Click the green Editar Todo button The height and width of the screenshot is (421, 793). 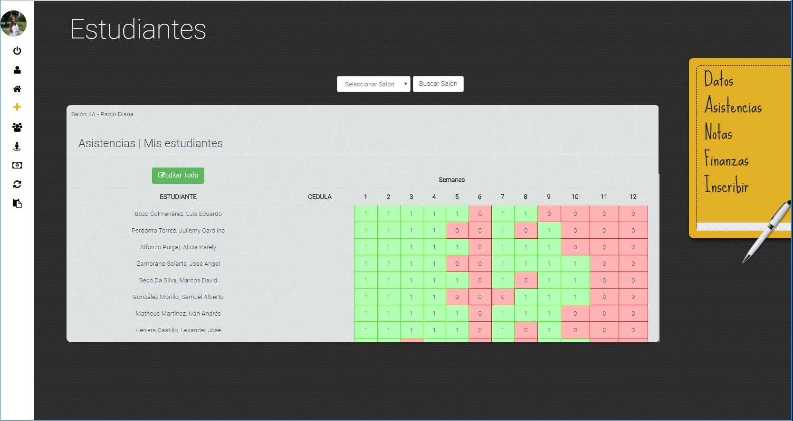pyautogui.click(x=178, y=175)
